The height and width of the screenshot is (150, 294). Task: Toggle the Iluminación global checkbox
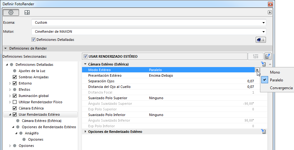click(x=15, y=96)
